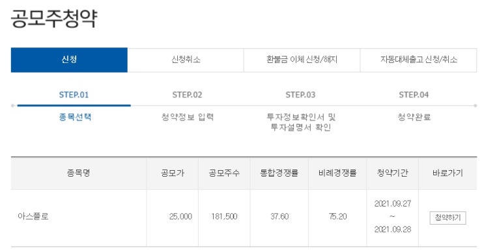
Task: Click the 청약기간 column header
Action: 393,173
